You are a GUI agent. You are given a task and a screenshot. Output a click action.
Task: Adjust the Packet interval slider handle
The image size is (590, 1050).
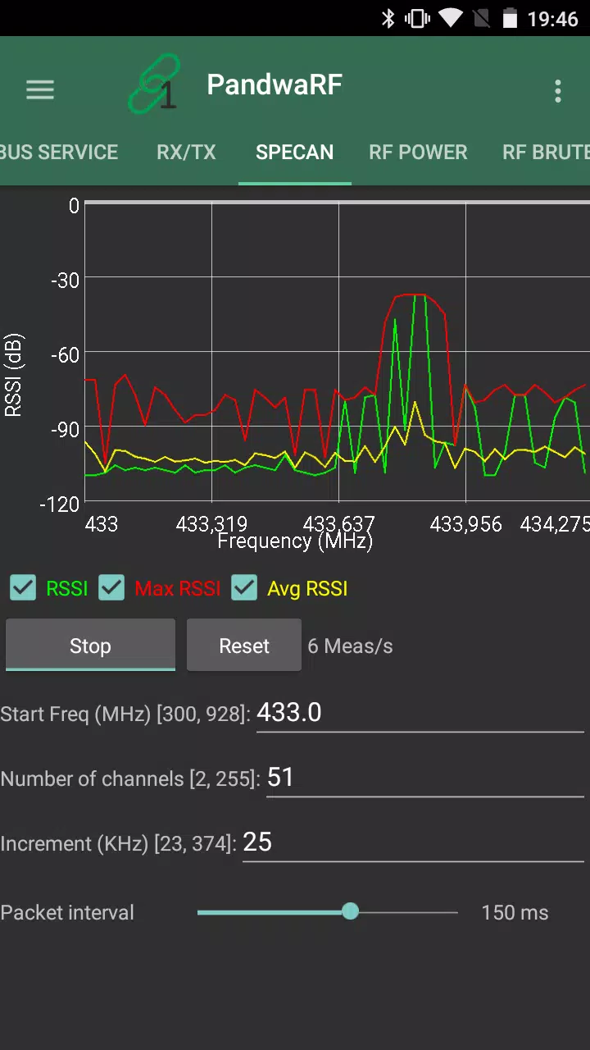tap(350, 911)
